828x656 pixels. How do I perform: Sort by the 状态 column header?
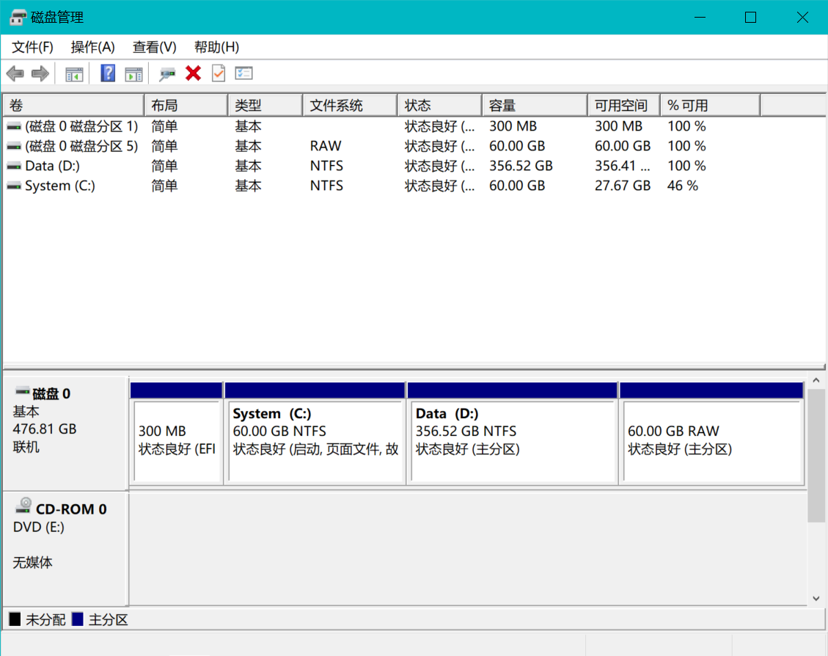[x=440, y=105]
